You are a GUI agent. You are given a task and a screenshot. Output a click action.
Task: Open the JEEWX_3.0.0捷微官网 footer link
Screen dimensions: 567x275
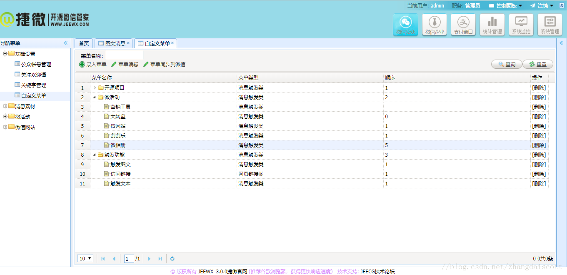(223, 272)
